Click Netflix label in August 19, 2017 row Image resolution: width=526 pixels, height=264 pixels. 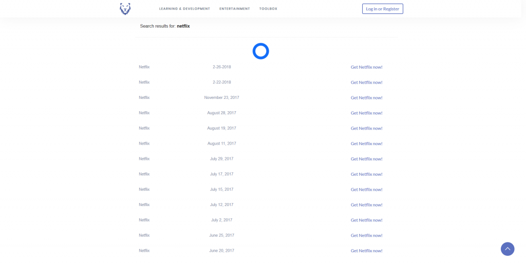coord(144,128)
